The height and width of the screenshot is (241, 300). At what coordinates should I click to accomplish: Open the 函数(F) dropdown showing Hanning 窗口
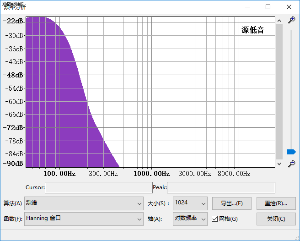(84, 219)
